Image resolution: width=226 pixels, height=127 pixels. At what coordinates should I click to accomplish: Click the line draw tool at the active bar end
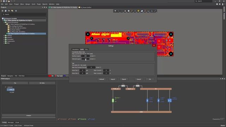pyautogui.click(x=155, y=11)
